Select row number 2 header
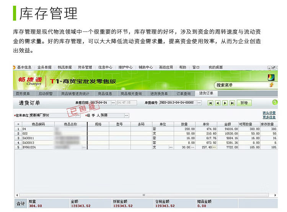287x212 pixels. pyautogui.click(x=18, y=134)
